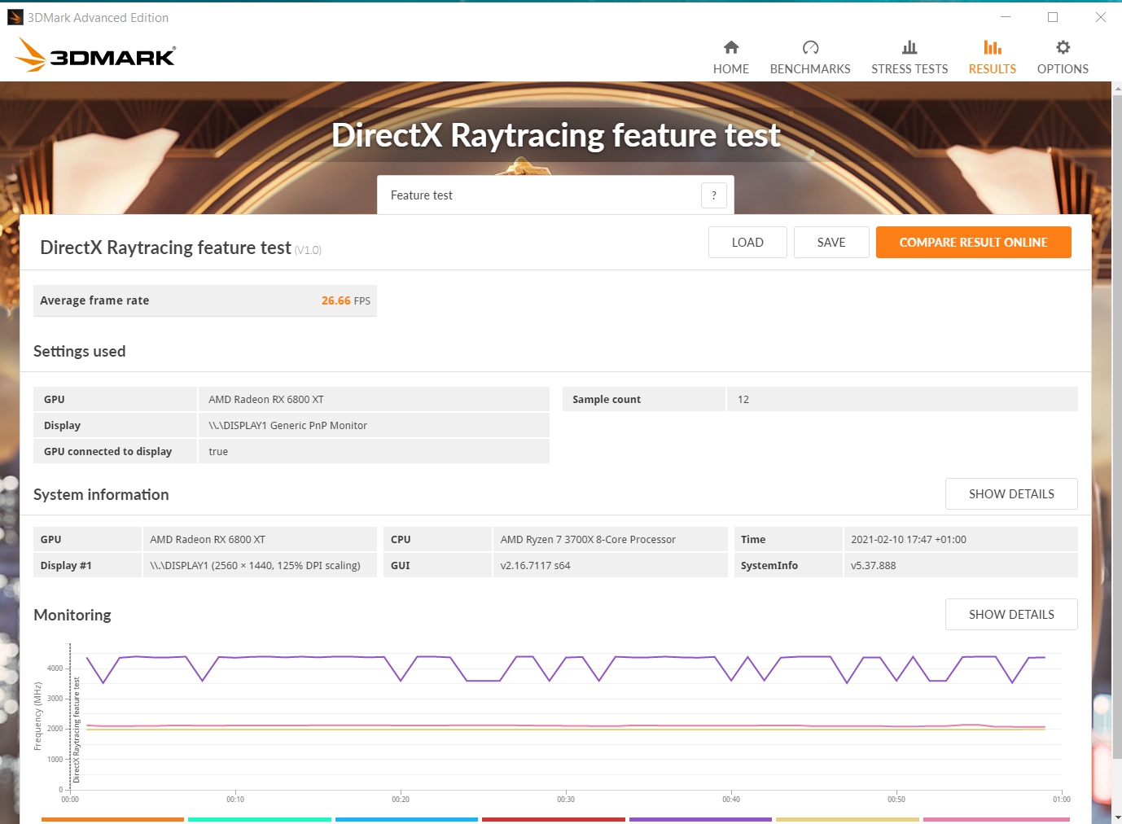Click the yellow legend color bar
Screen dimensions: 1122x824
tap(848, 819)
